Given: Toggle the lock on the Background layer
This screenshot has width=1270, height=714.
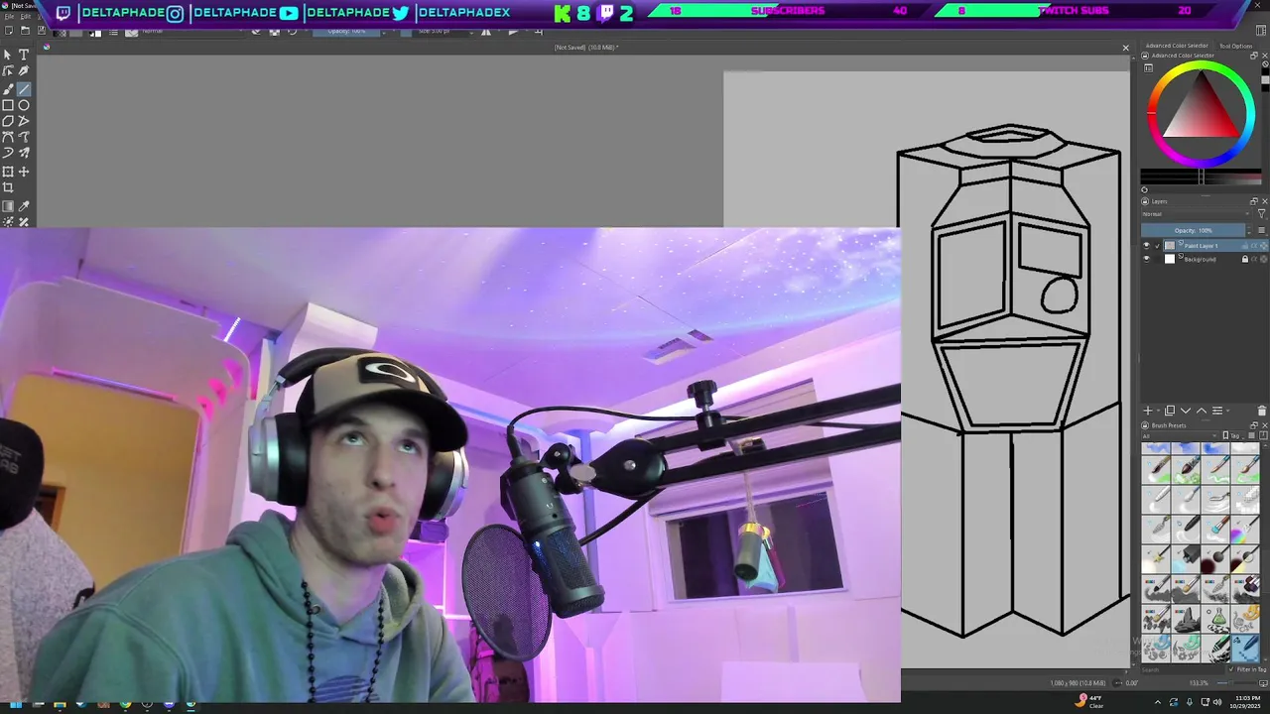Looking at the screenshot, I should (1245, 259).
